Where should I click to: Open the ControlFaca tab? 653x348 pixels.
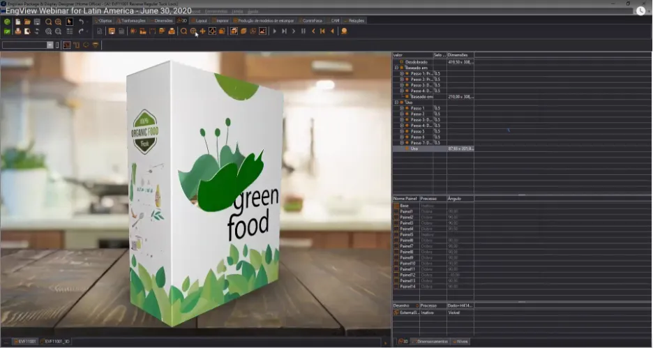310,20
